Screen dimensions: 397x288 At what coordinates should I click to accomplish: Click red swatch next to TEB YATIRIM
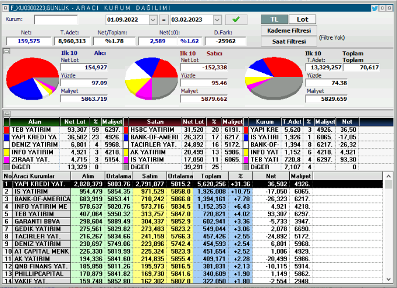pyautogui.click(x=6, y=129)
